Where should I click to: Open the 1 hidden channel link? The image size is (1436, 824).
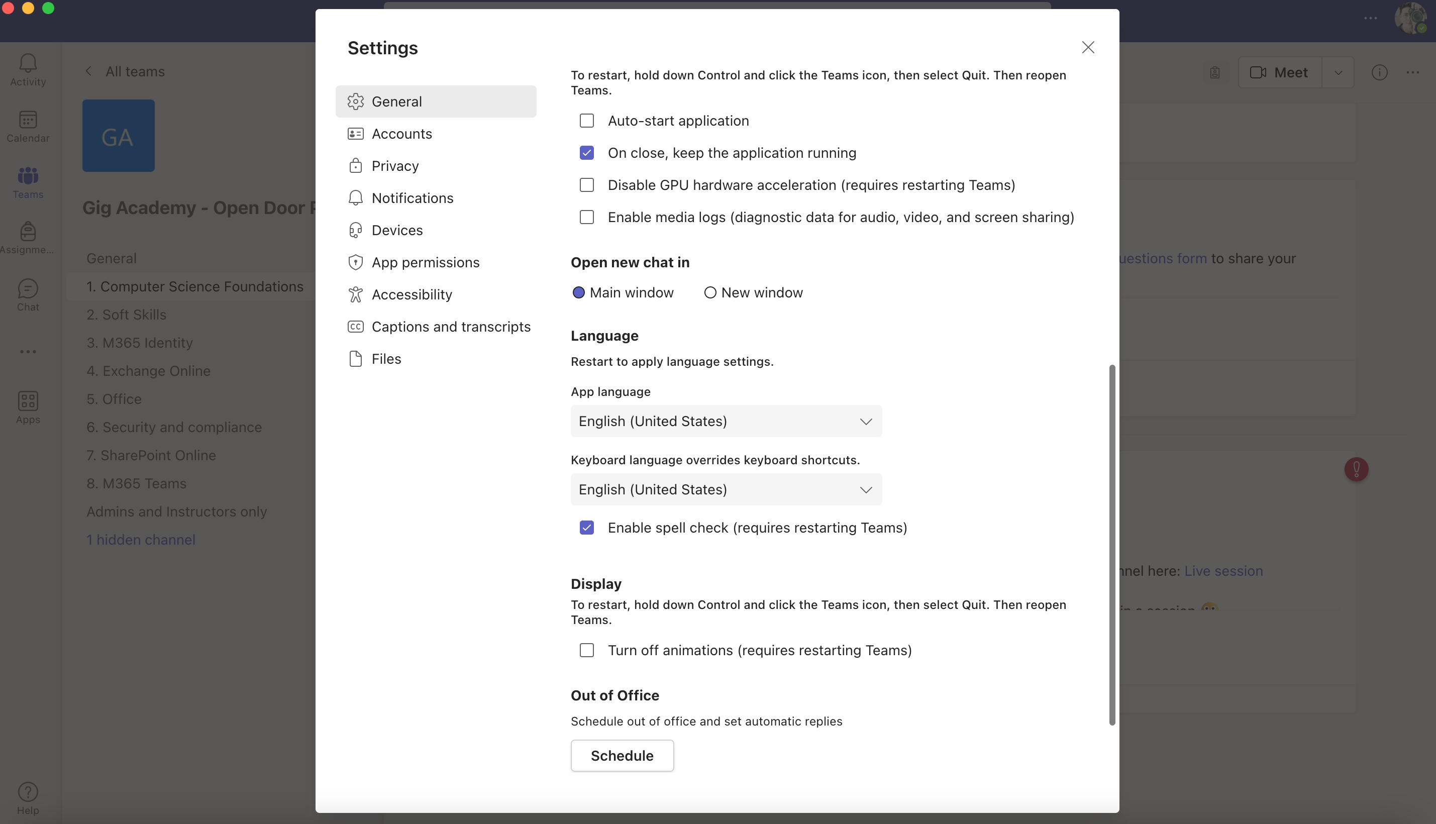pyautogui.click(x=141, y=539)
